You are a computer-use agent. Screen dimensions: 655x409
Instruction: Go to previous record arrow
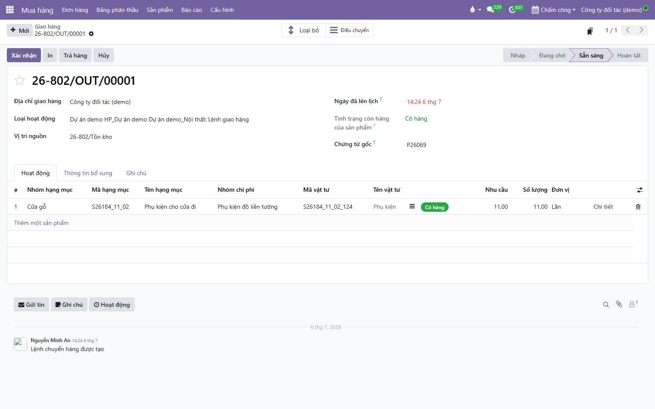click(x=627, y=30)
